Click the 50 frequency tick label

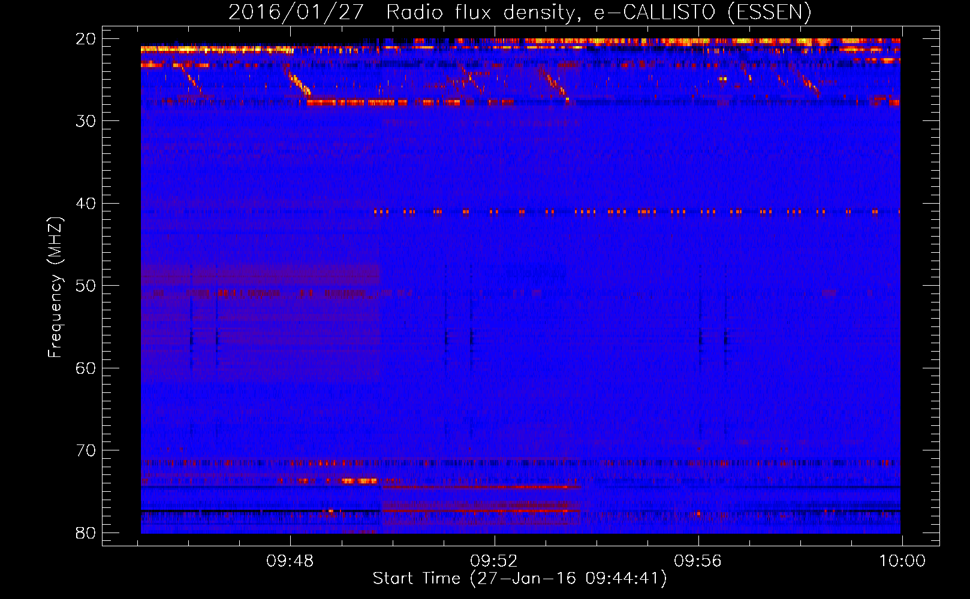(x=86, y=286)
